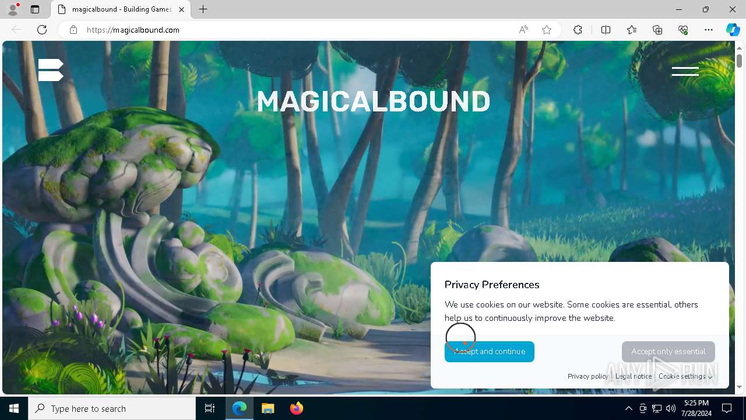Open the notifications center

click(x=727, y=408)
